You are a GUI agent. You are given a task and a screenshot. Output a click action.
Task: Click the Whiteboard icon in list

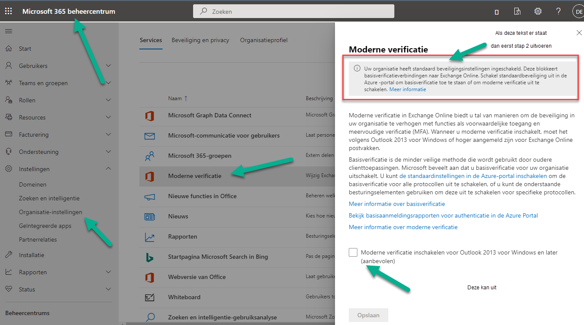point(150,297)
